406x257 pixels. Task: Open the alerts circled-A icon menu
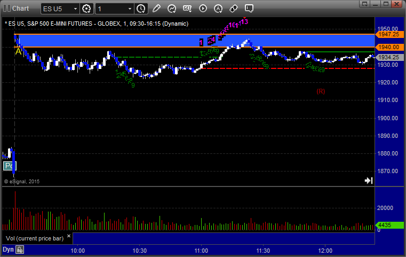218,9
